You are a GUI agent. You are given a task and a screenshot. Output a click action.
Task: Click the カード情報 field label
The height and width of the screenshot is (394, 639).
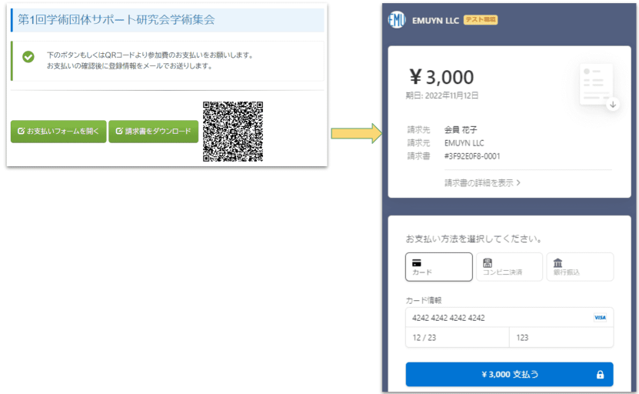coord(424,300)
